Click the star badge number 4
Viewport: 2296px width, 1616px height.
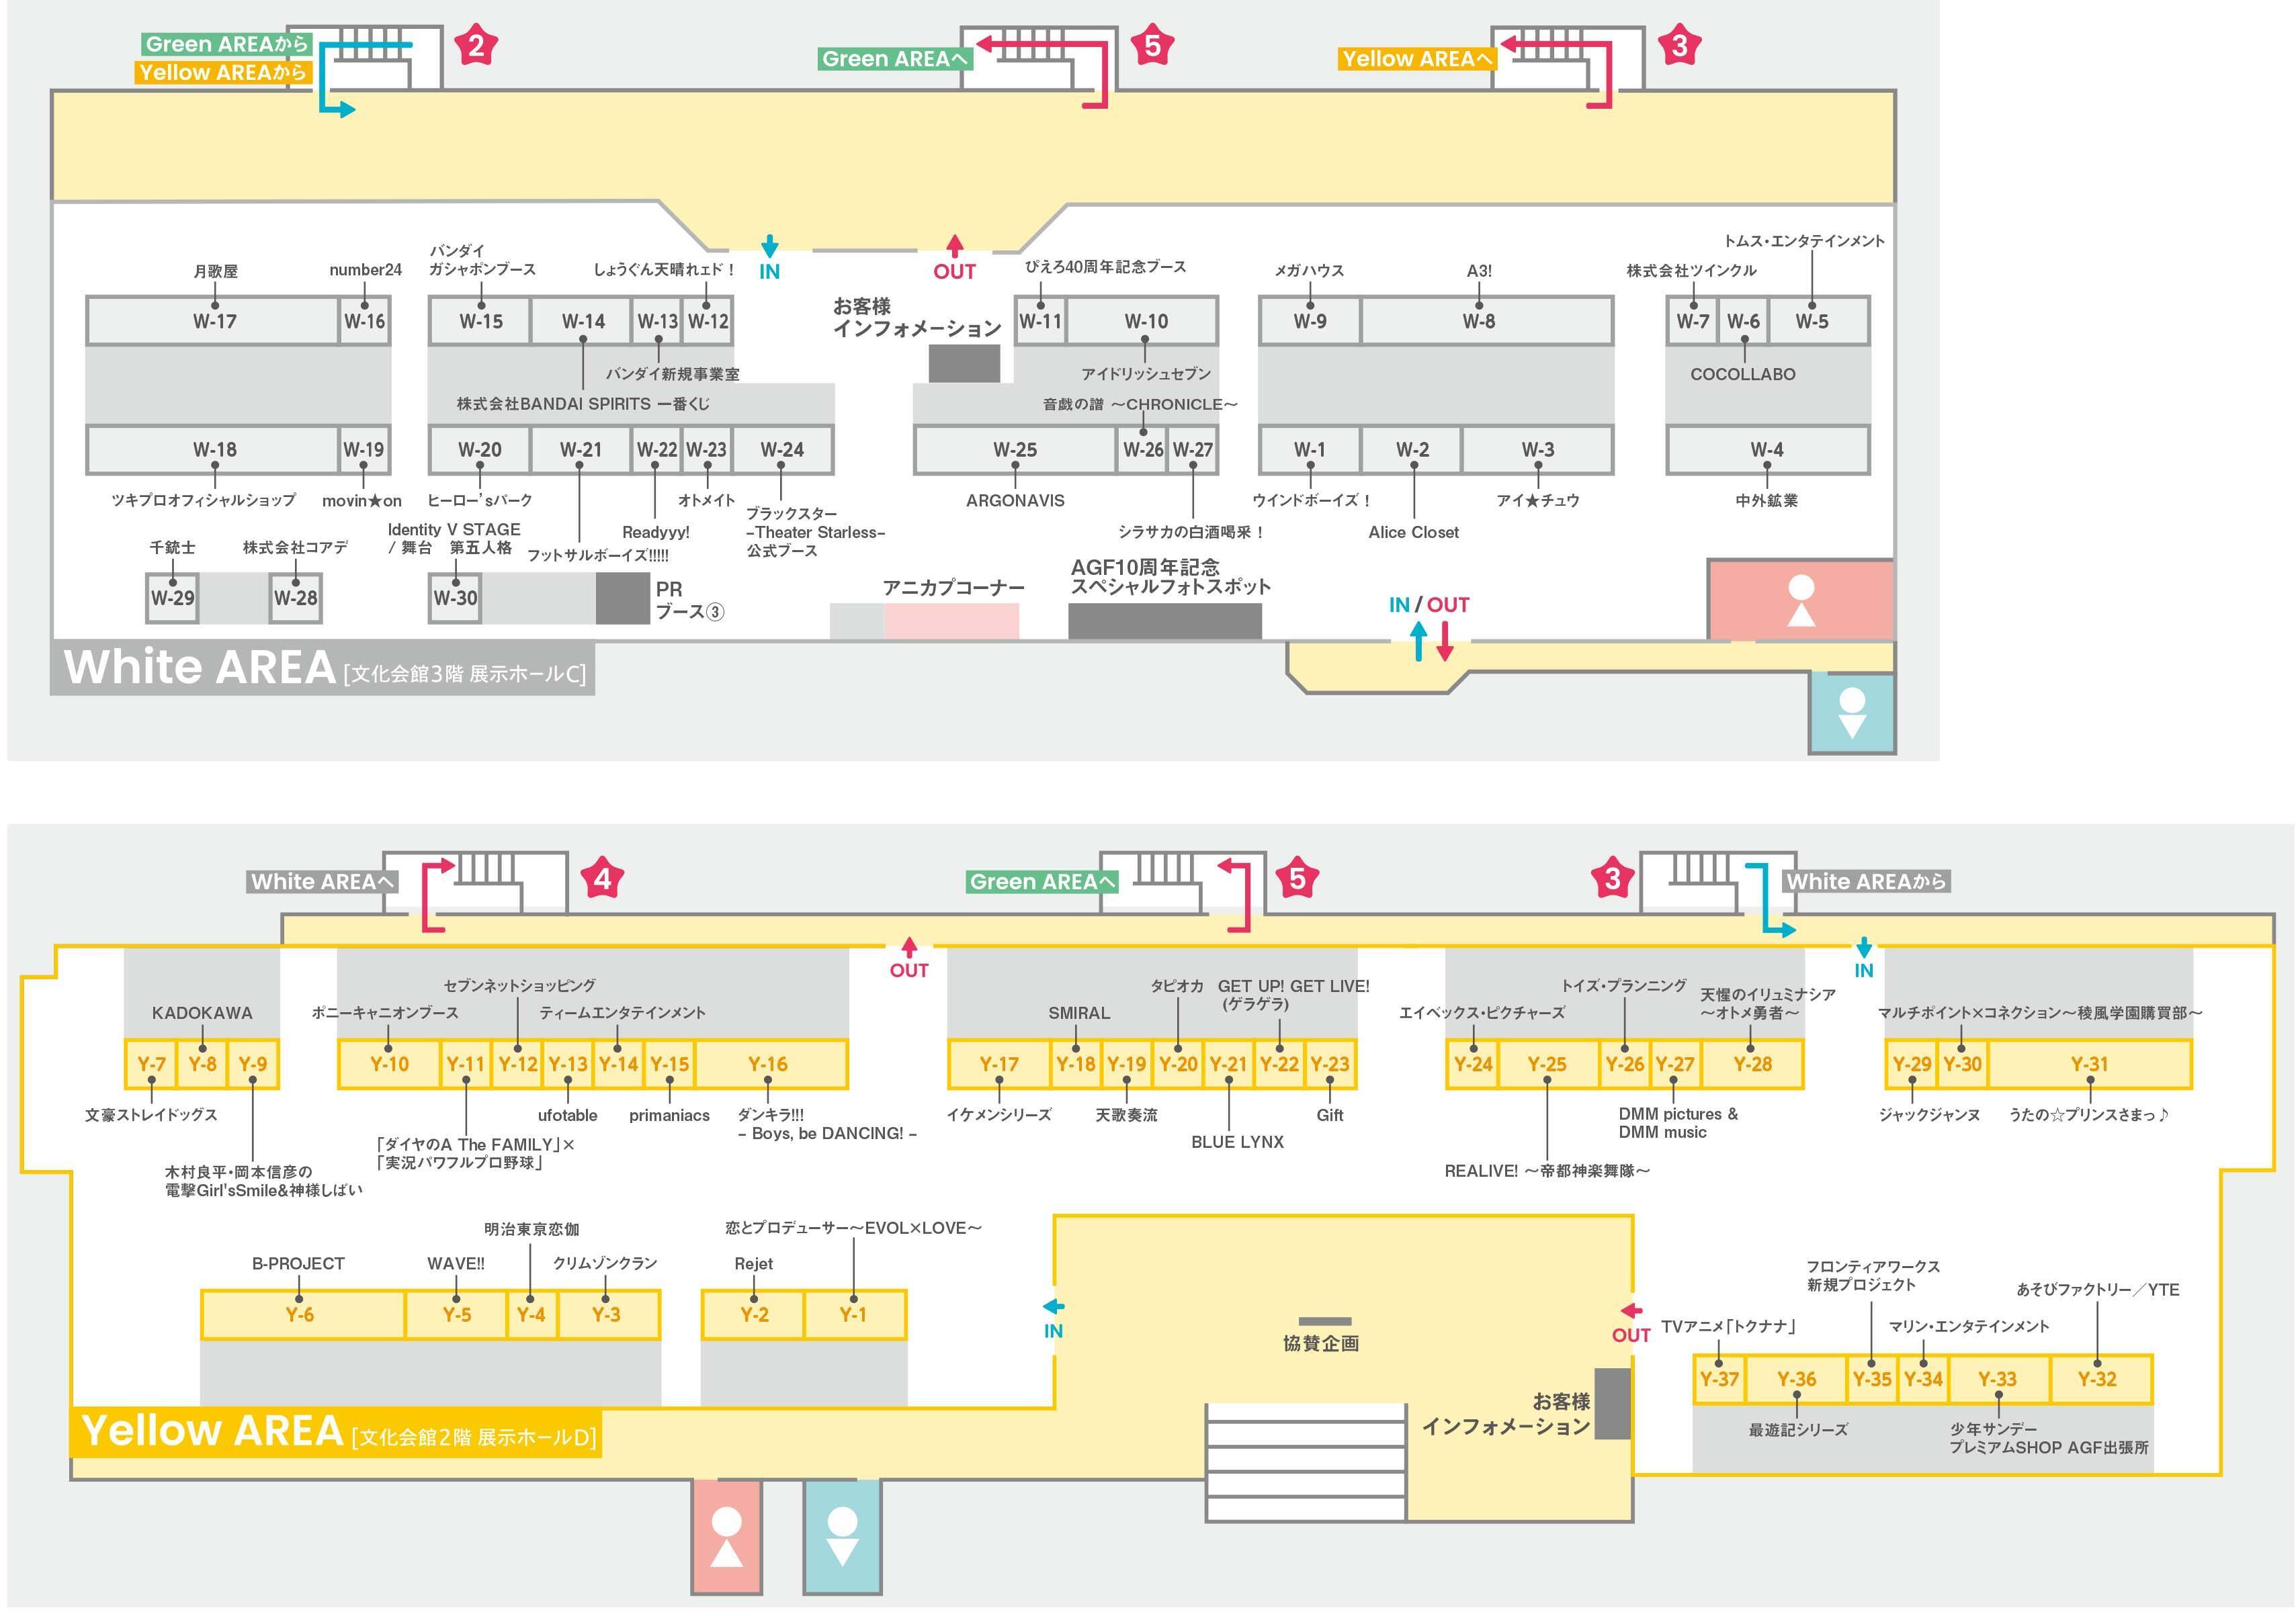coord(602,879)
